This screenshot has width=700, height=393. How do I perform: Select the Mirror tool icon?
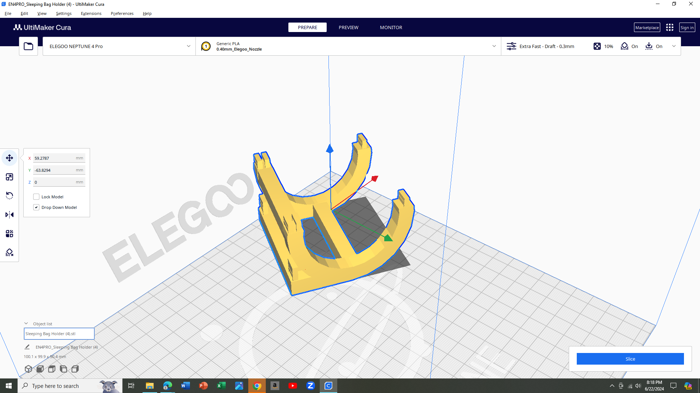(x=9, y=215)
